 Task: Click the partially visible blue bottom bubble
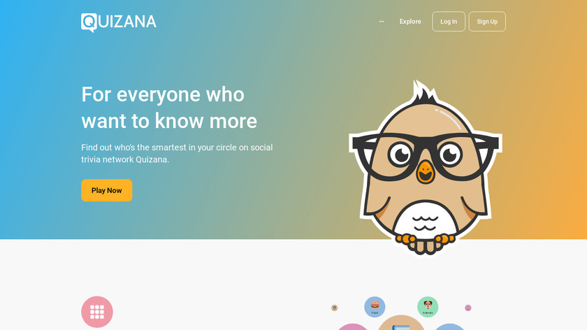point(449,327)
